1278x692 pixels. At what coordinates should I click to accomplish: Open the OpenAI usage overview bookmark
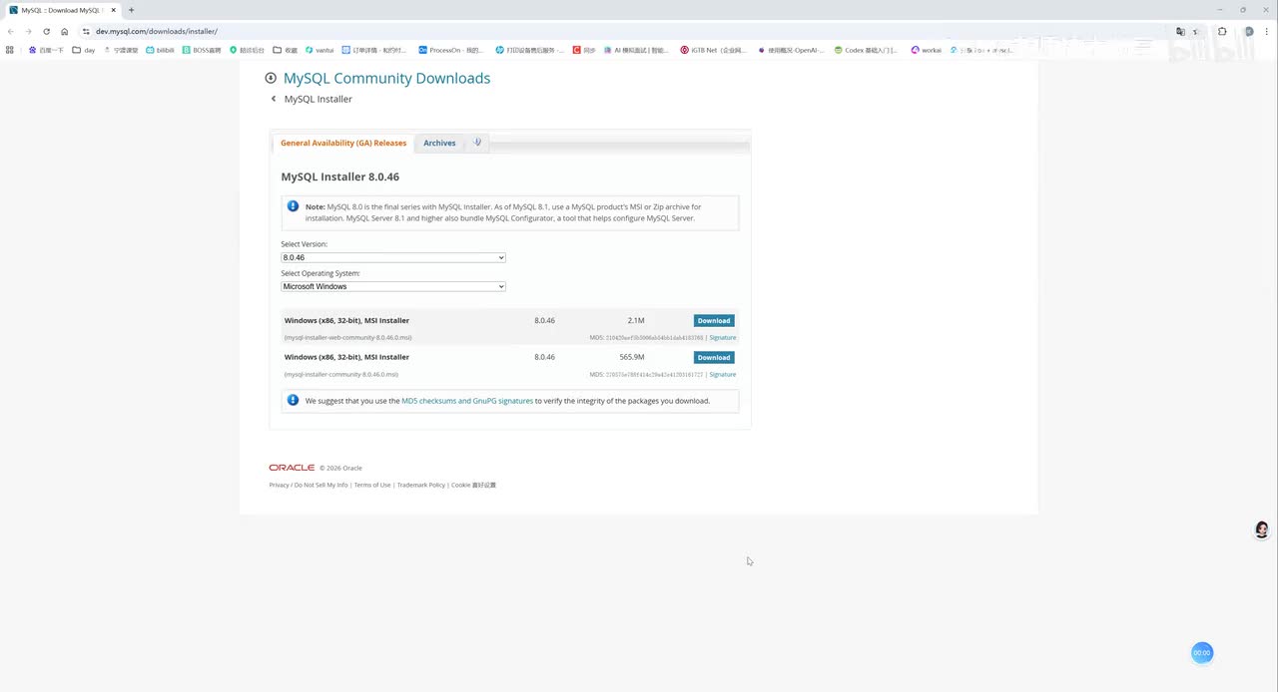[791, 50]
